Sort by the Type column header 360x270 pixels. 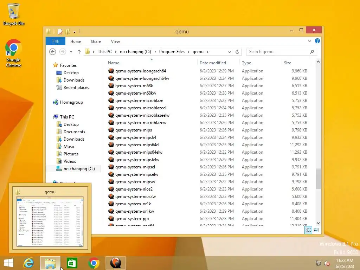pyautogui.click(x=261, y=63)
